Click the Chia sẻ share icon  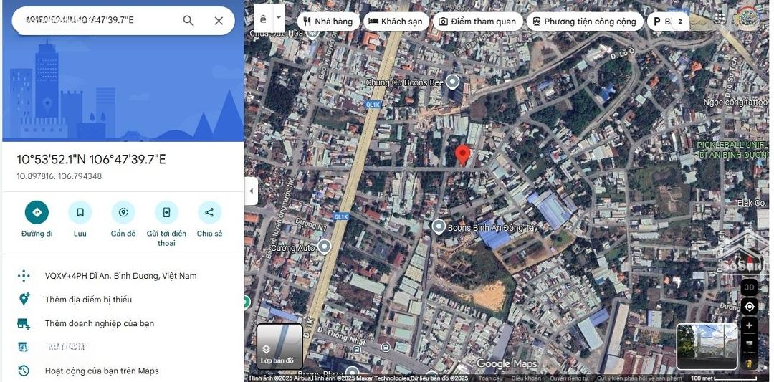(x=209, y=212)
